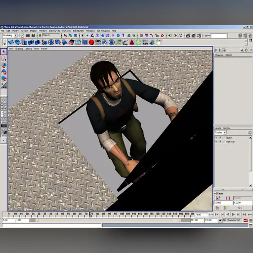
Task: Click frame 100 on the time slider
Action: tap(122, 214)
